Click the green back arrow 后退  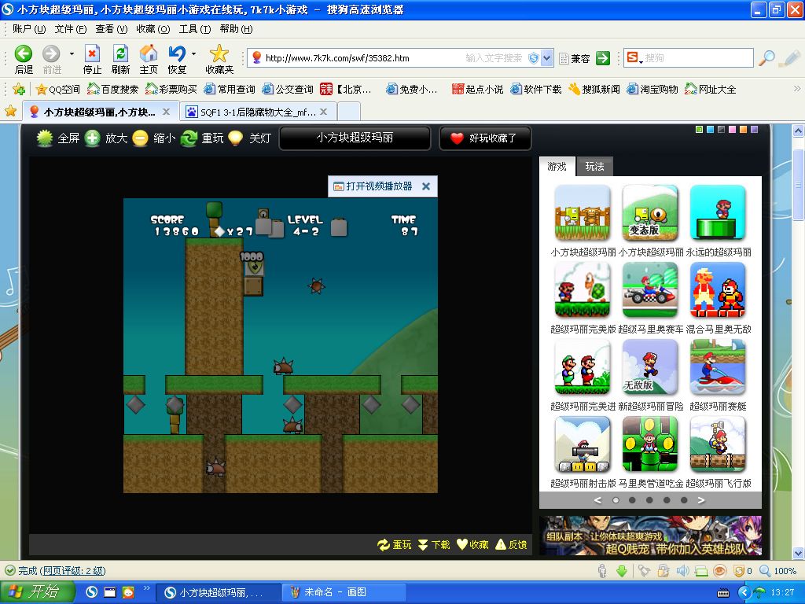pyautogui.click(x=23, y=53)
